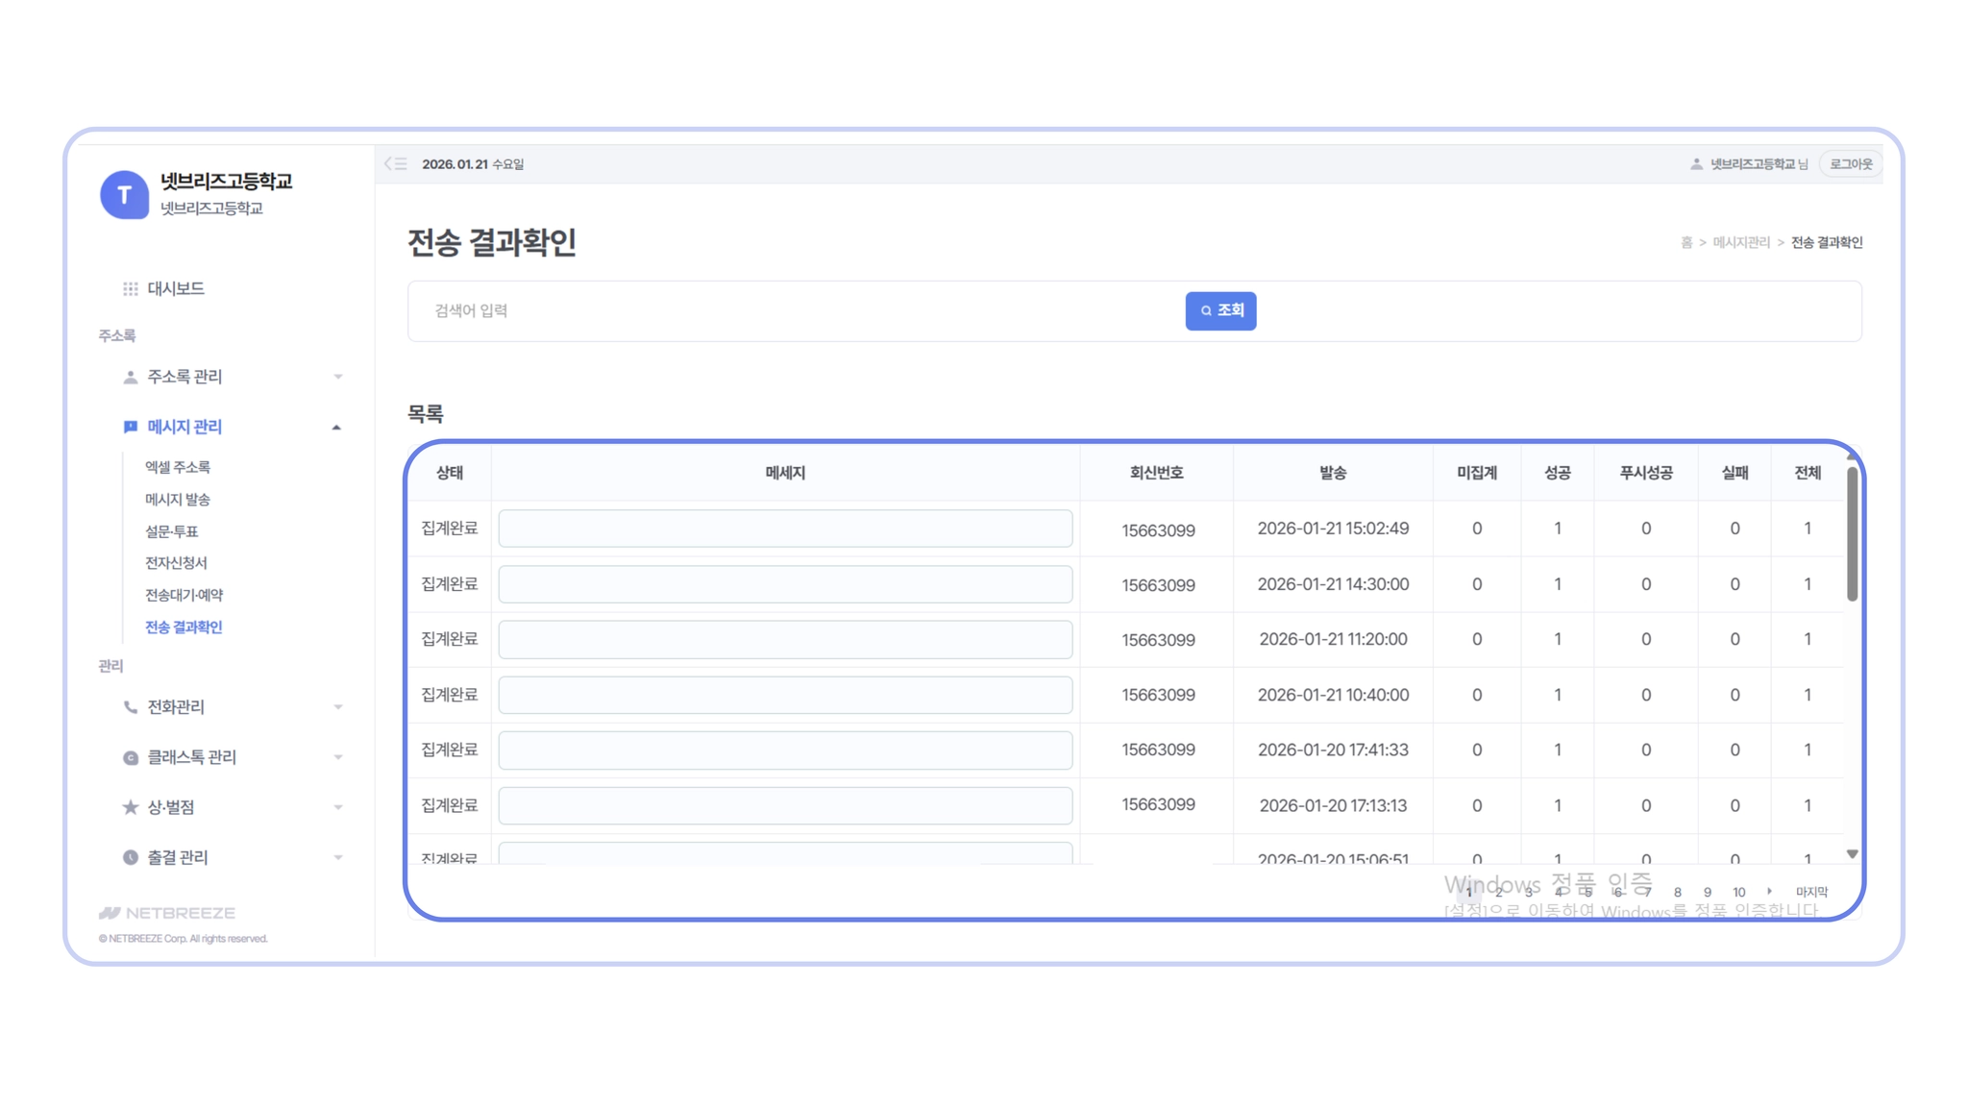Click the table's vertical scrollbar thumb
Viewport: 1968px width, 1107px height.
coord(1852,533)
